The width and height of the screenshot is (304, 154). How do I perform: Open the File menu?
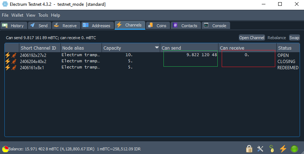click(x=5, y=15)
